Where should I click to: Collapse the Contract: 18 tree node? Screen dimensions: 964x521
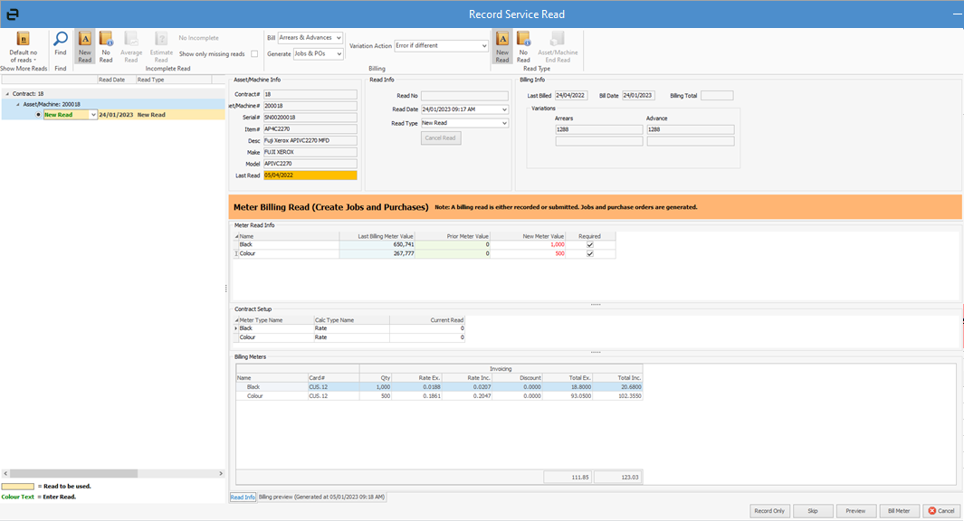[x=7, y=94]
